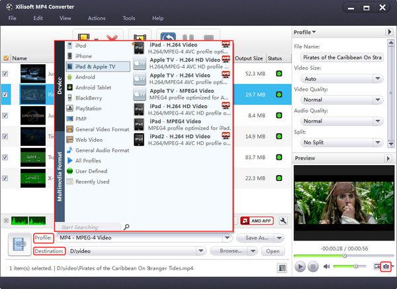Uncheck the 8.4 MB file row checkbox
This screenshot has width=397, height=289.
[x=5, y=115]
